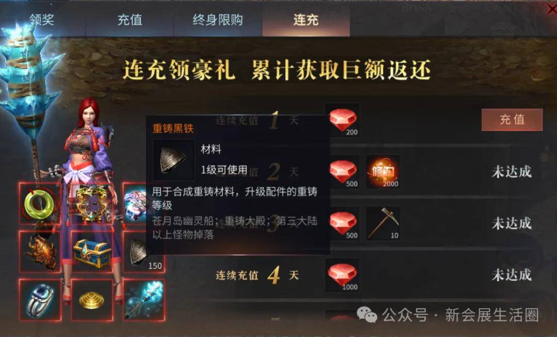Click 未达成 status for day 2
The width and height of the screenshot is (557, 337).
tap(512, 172)
